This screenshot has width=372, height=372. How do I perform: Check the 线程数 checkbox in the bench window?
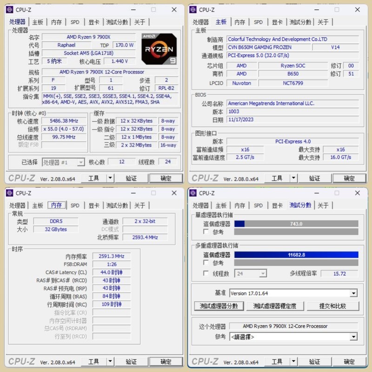tap(205, 273)
